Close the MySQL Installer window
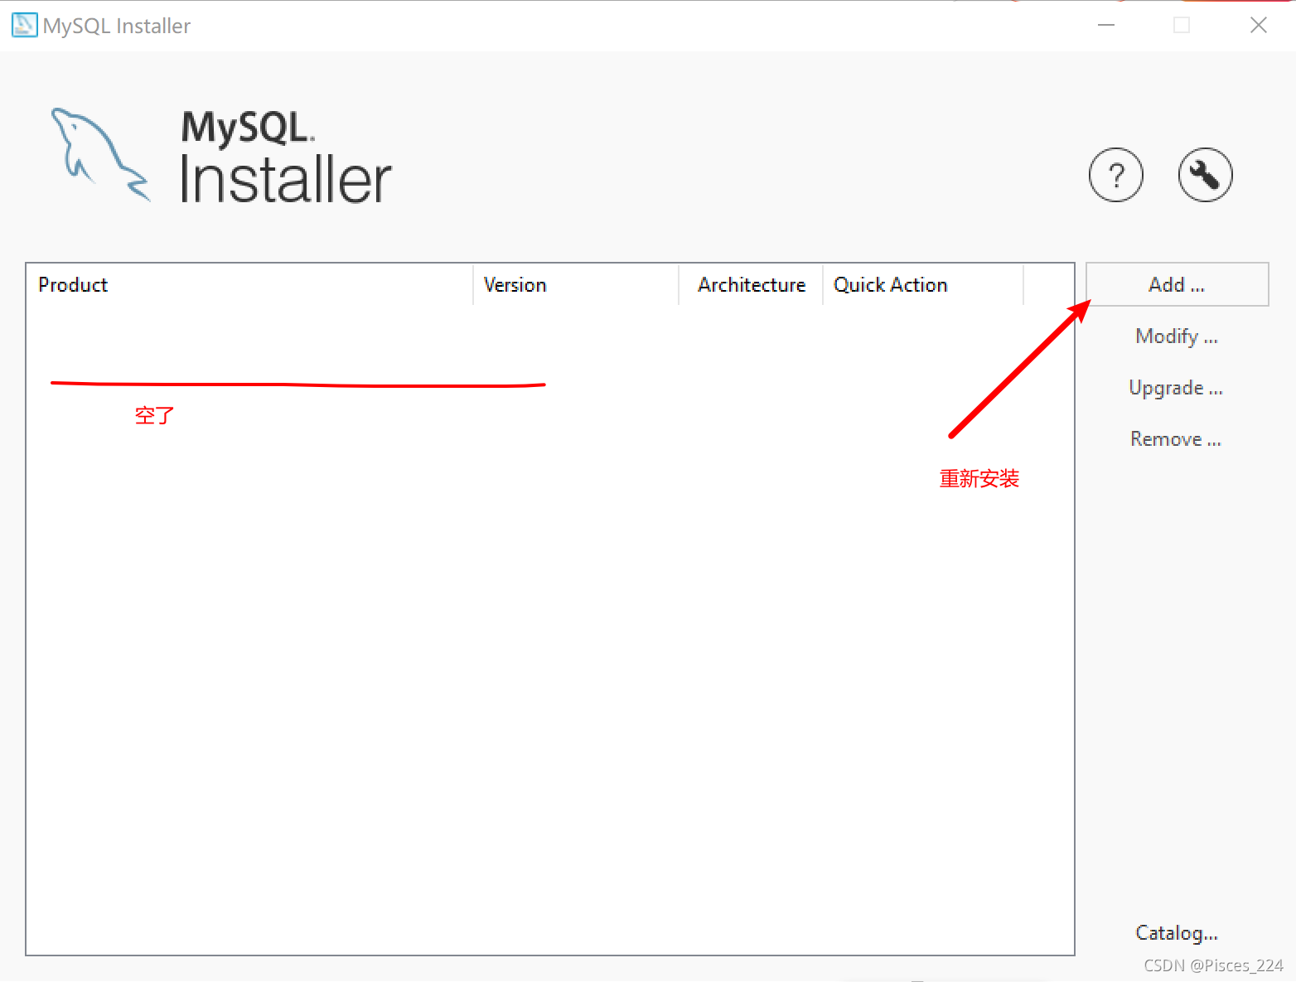The width and height of the screenshot is (1296, 982). [1258, 25]
